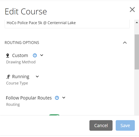The height and width of the screenshot is (137, 139).
Task: Expand the Custom drawing method chevron
Action: pos(42,55)
